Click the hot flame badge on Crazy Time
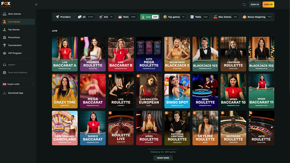Viewport: 290px width, 163px height. [x=54, y=76]
